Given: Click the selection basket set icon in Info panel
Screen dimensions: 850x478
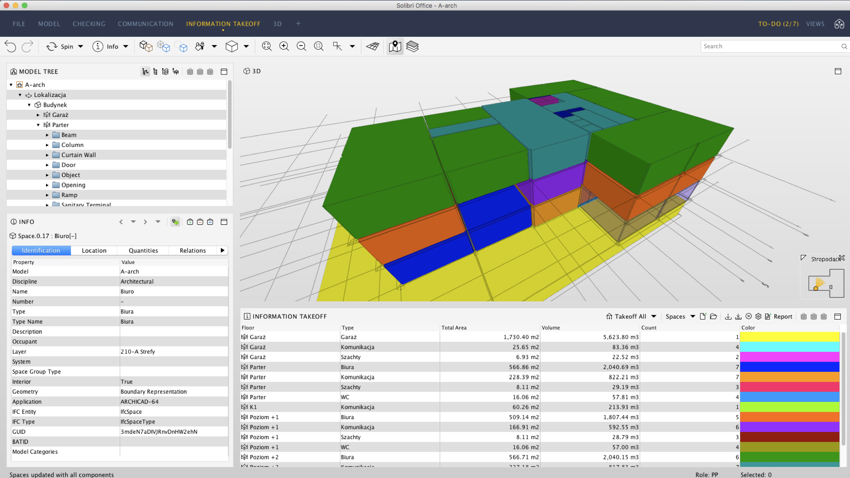Looking at the screenshot, I should [210, 222].
